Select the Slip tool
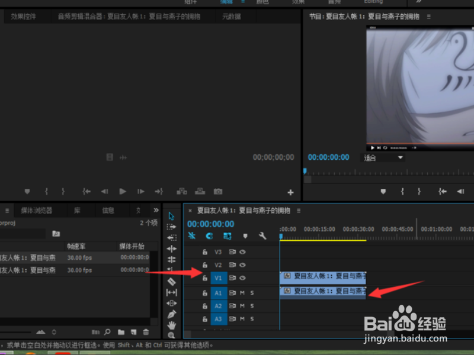The height and width of the screenshot is (355, 474). click(x=172, y=292)
